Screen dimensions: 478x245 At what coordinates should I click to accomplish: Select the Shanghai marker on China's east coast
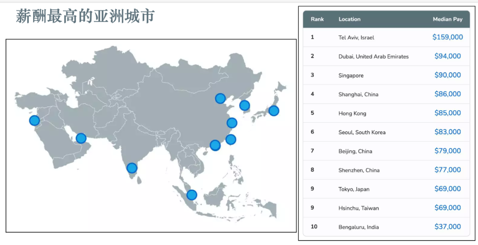pyautogui.click(x=232, y=123)
